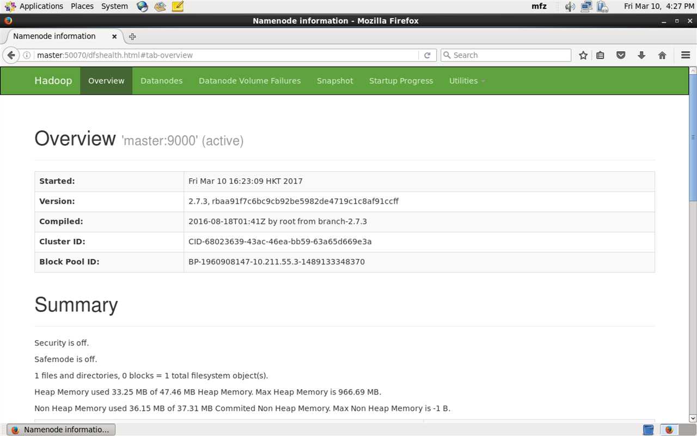Click the 'Fri Mar 10 16:23:09 HKT 2017' value
697x436 pixels.
pos(246,181)
